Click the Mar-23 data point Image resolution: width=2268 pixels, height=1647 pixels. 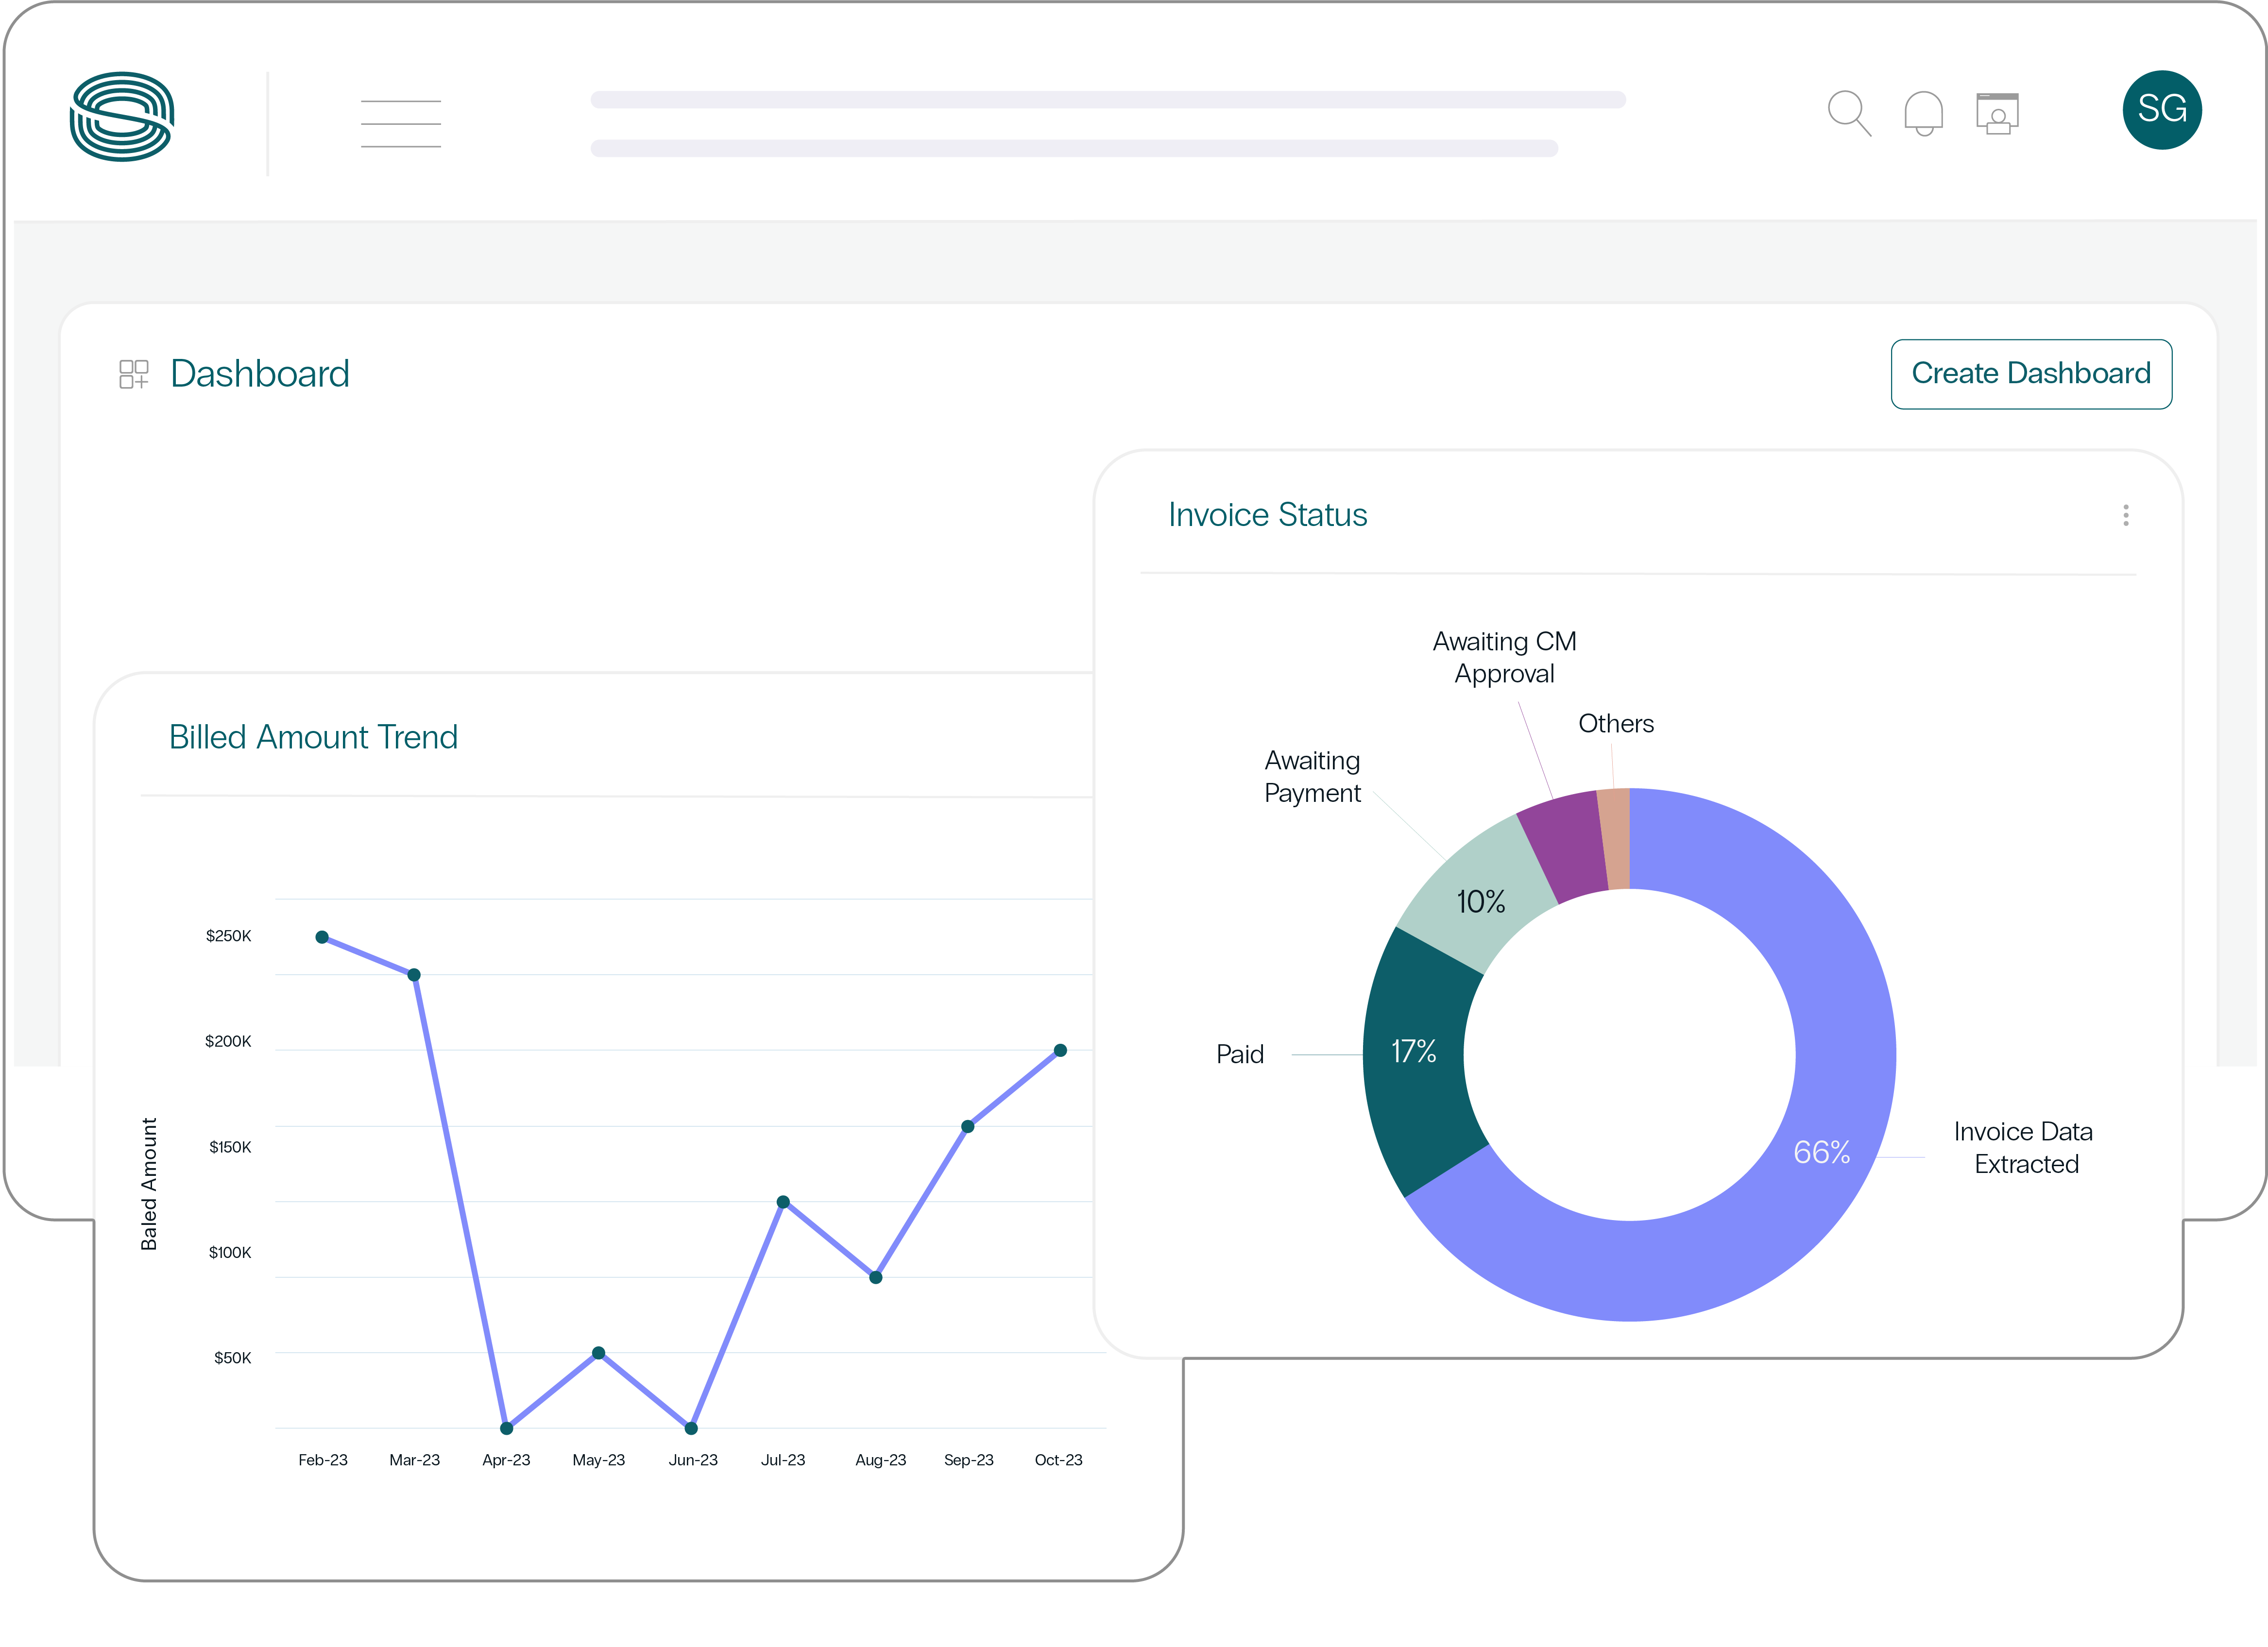[414, 975]
